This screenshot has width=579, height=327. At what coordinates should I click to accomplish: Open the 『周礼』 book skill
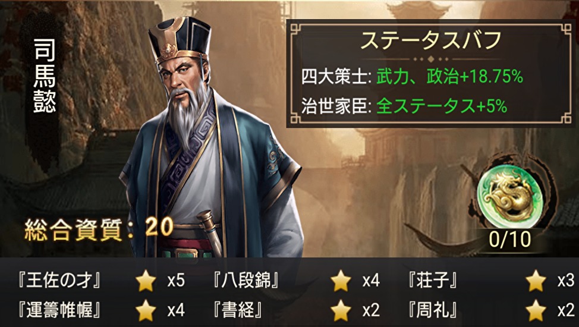(x=433, y=310)
